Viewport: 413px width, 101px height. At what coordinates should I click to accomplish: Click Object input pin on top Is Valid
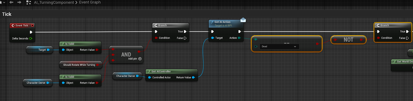[x=63, y=50]
